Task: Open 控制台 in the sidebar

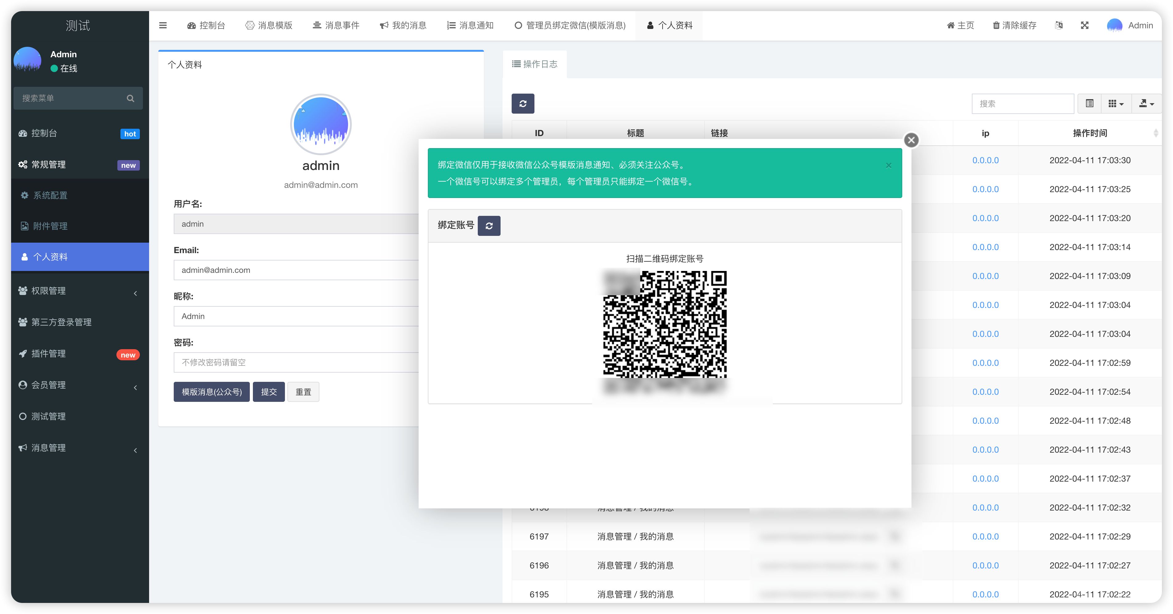Action: click(80, 133)
